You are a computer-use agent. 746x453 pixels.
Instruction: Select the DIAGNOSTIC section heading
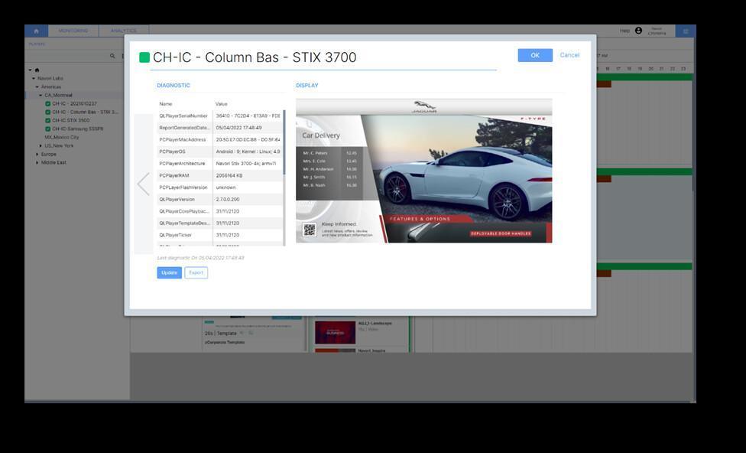click(x=174, y=85)
